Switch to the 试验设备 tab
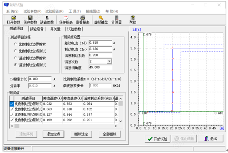 click(37, 29)
